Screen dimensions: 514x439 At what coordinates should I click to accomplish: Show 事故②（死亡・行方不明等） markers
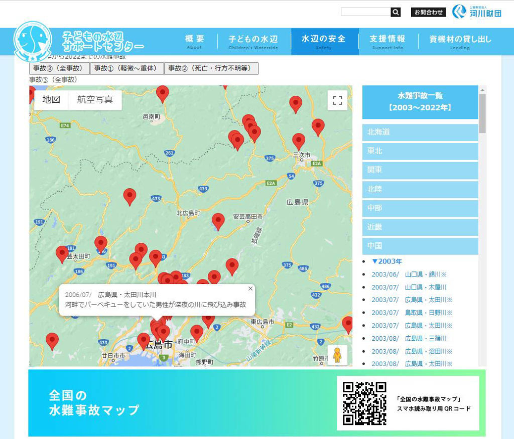point(211,68)
